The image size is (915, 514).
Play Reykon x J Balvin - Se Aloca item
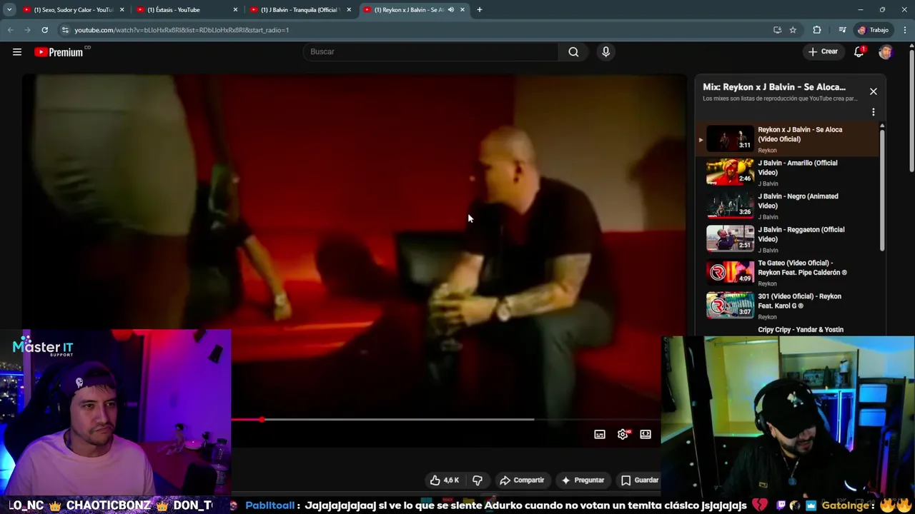pyautogui.click(x=788, y=139)
